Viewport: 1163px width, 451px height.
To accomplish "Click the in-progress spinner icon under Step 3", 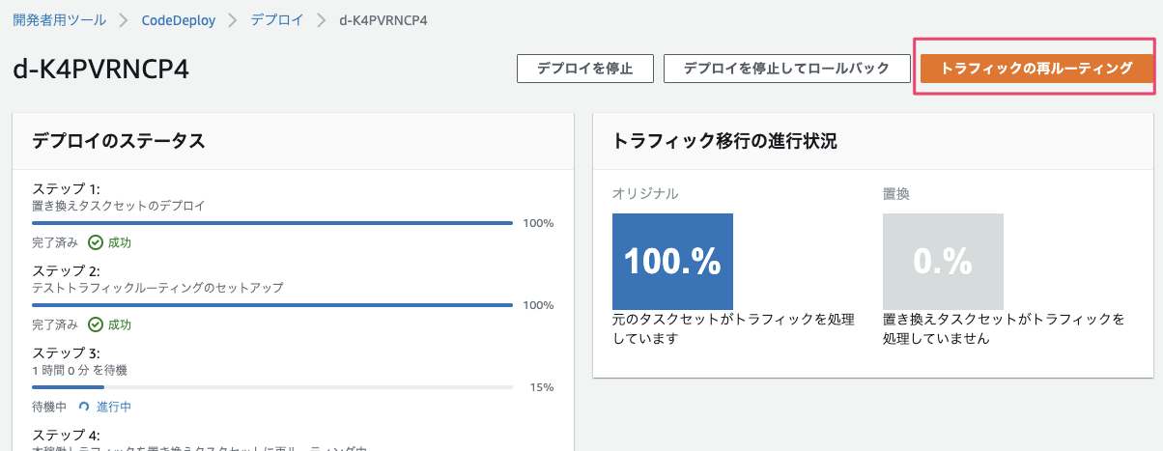I will (84, 407).
